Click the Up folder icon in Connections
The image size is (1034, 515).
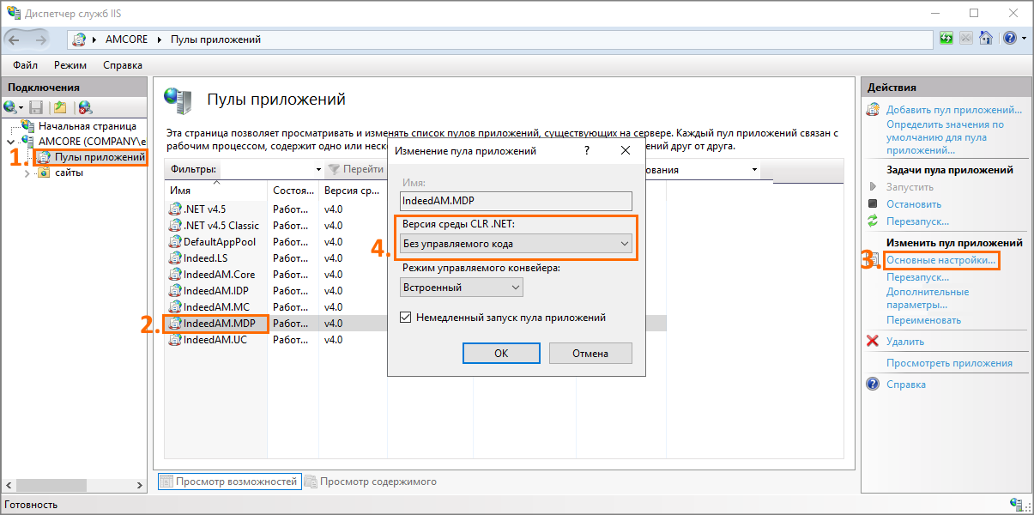tap(60, 107)
